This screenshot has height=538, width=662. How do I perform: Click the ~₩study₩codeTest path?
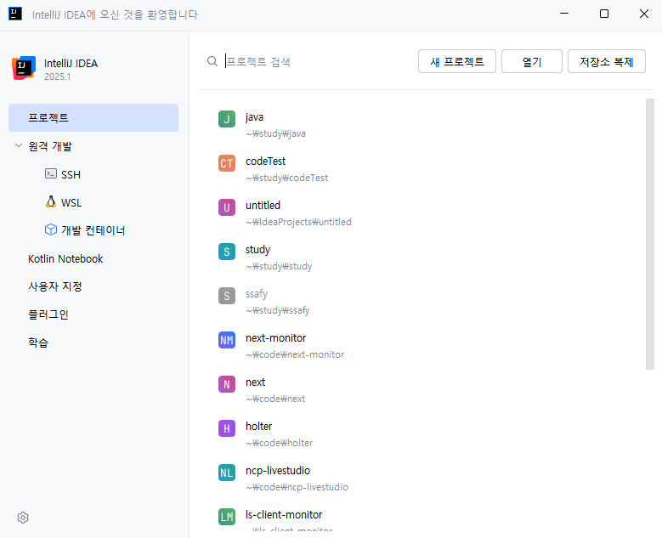[286, 178]
